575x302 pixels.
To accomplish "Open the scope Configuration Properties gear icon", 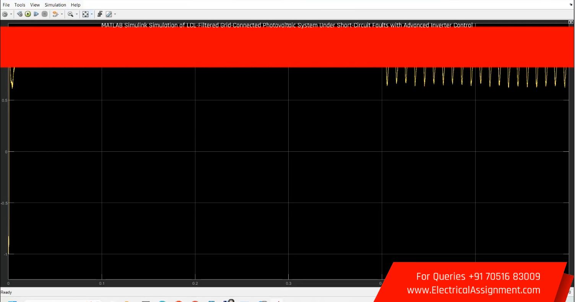I will point(5,14).
